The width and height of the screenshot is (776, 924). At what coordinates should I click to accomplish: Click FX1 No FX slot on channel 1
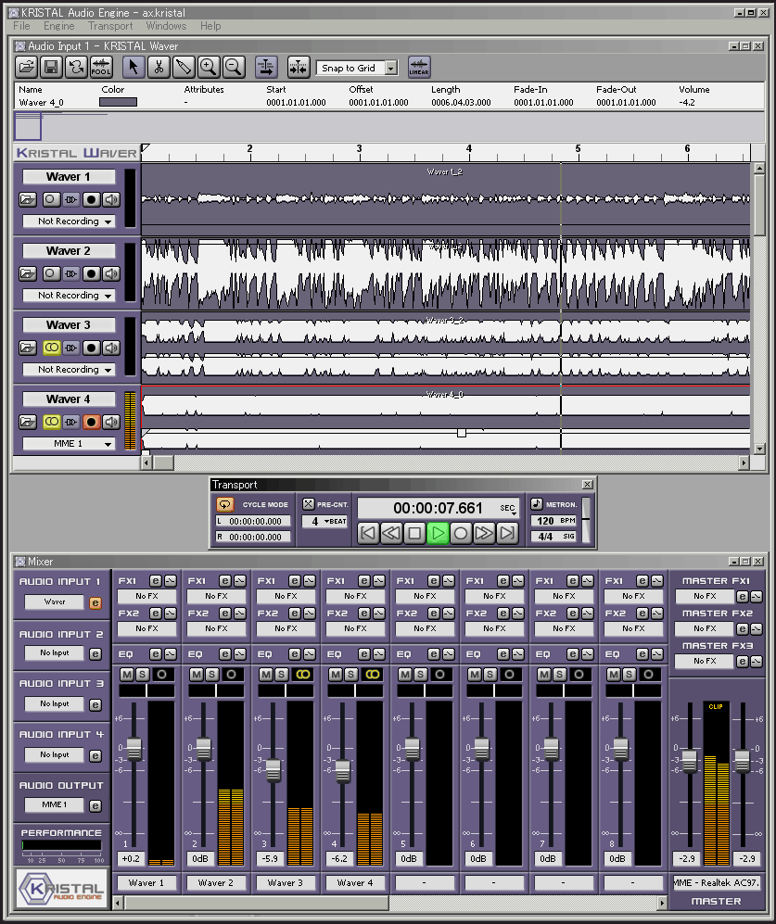point(146,596)
